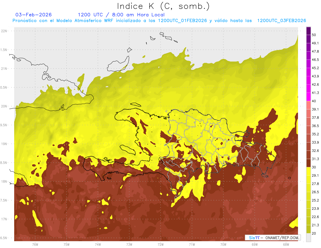Click the dark purple swatch above 50
The image size is (321, 248).
(x=308, y=31)
